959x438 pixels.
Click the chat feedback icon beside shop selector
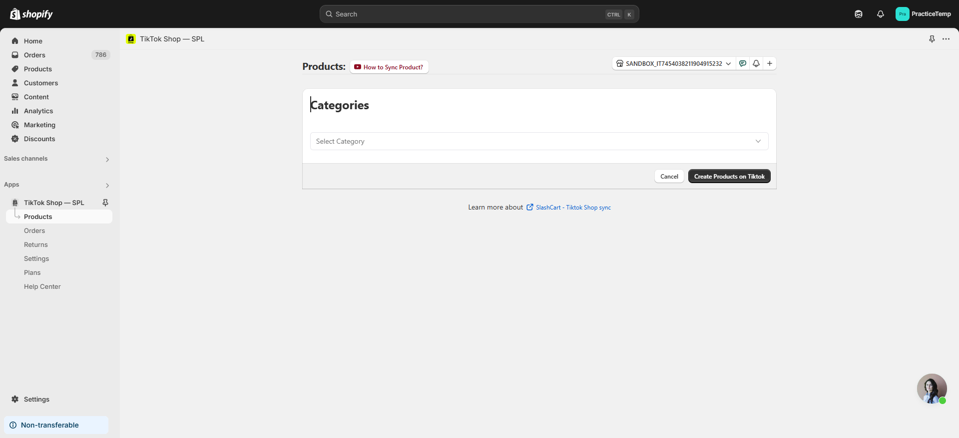[x=743, y=63]
